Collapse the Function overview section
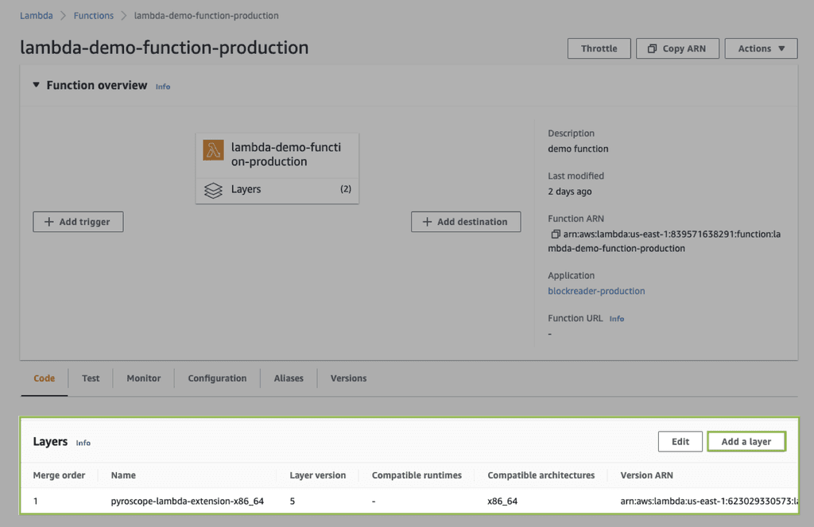 point(36,85)
